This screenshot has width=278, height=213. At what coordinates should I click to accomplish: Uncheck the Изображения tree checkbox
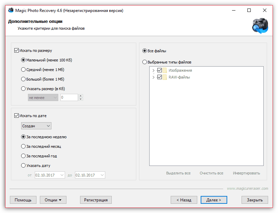coord(159,70)
